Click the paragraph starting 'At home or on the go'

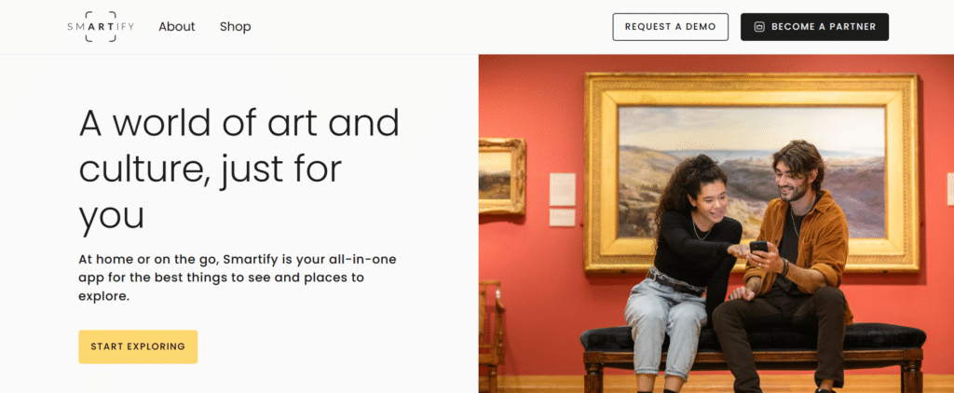pos(238,278)
